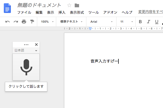Viewport: 163px width, 108px height.
Task: Open the 挿入 menu
Action: (x=62, y=12)
